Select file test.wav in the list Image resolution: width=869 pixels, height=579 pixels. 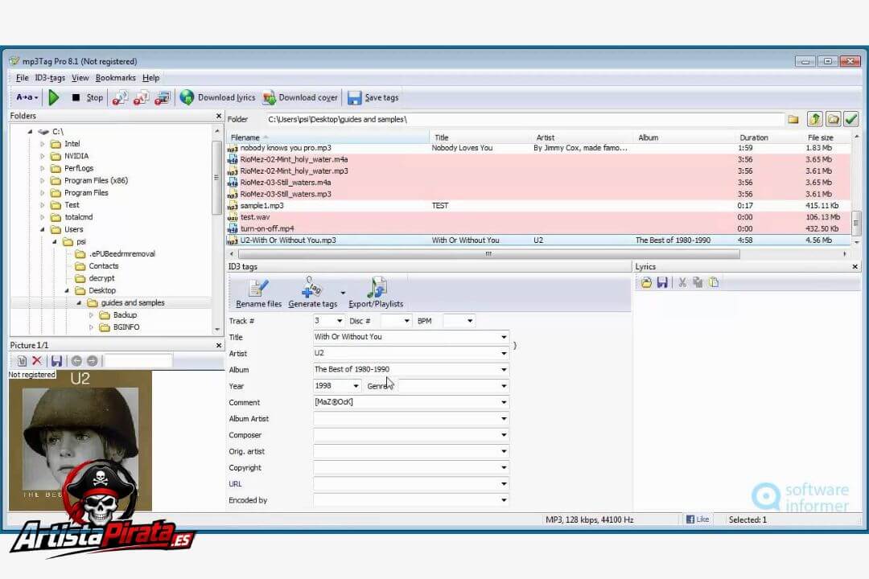(x=538, y=217)
